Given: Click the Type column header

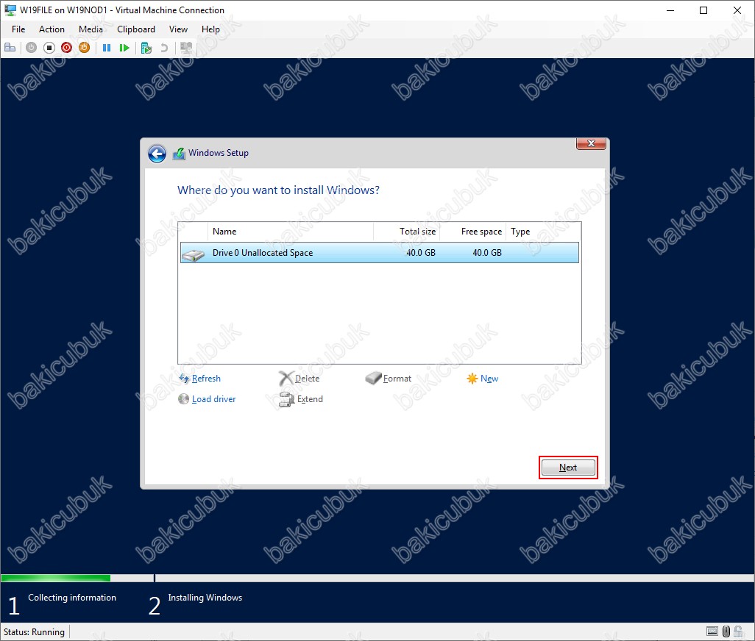Looking at the screenshot, I should tap(544, 232).
